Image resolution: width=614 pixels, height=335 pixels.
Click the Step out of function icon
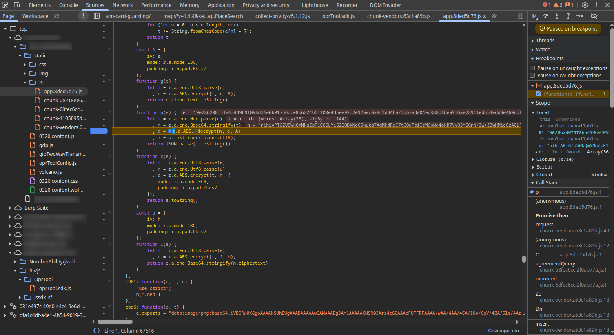[568, 16]
